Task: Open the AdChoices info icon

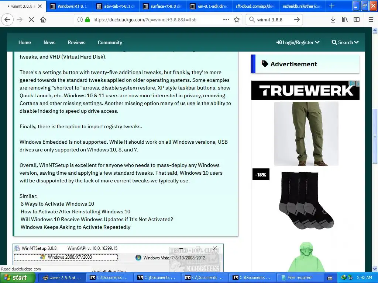Action: coord(353,83)
